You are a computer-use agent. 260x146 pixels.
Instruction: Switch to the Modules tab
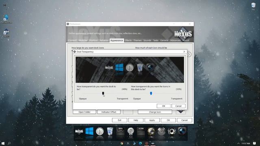tap(83, 41)
